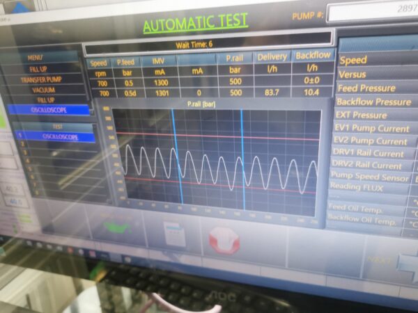Click the Delivery column header

pos(272,57)
